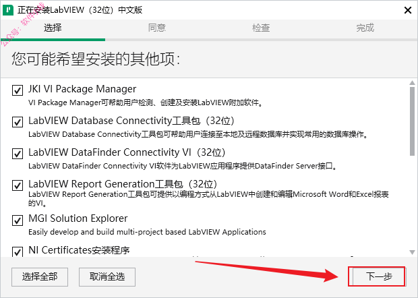418x298 pixels.
Task: Uncheck JKI VI Package Manager checkbox
Action: 18,90
